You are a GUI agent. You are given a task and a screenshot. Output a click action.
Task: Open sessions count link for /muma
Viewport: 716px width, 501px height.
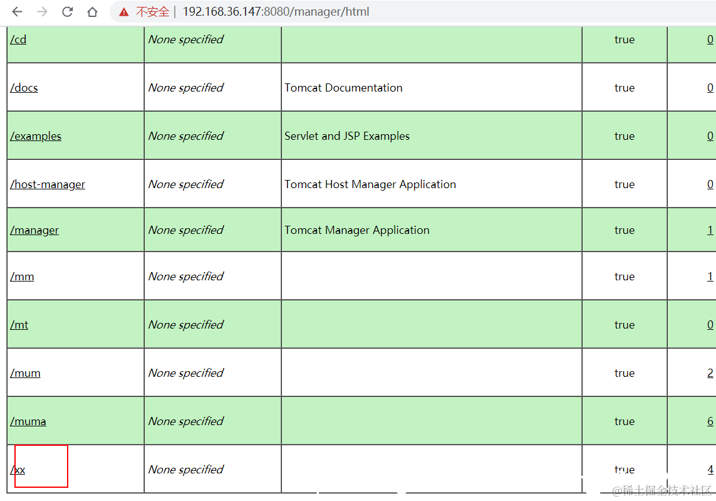point(710,421)
